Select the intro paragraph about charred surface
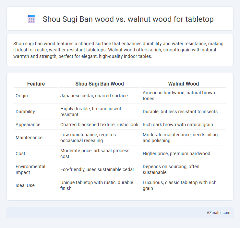The height and width of the screenshot is (228, 240). 118,50
